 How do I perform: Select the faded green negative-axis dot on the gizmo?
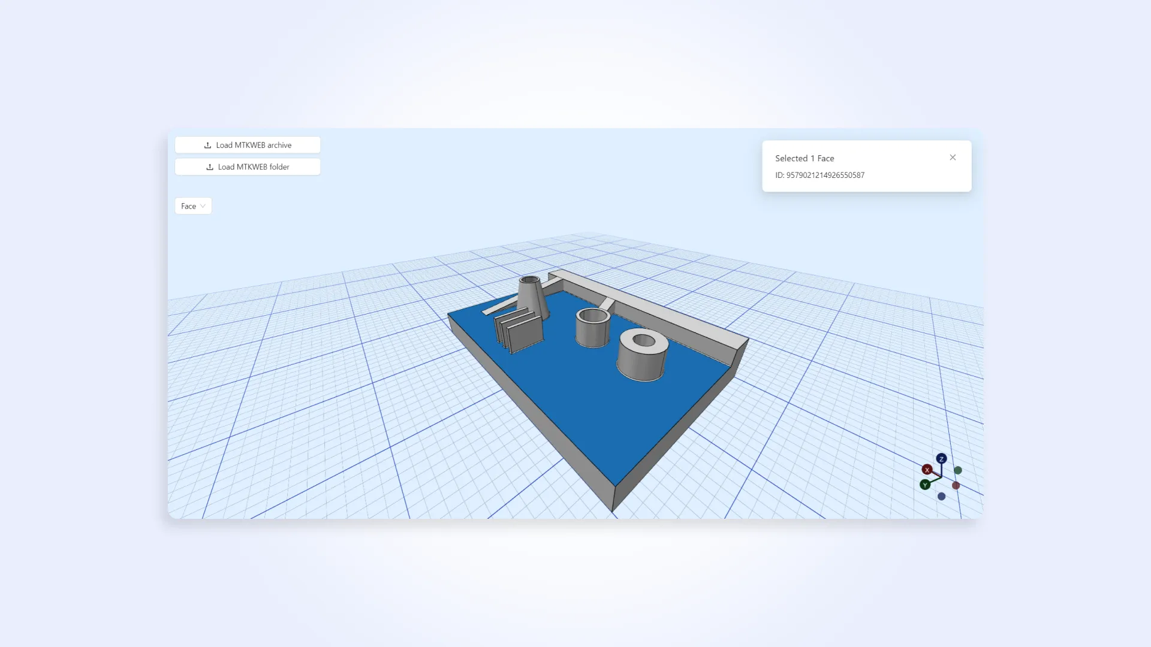coord(958,470)
